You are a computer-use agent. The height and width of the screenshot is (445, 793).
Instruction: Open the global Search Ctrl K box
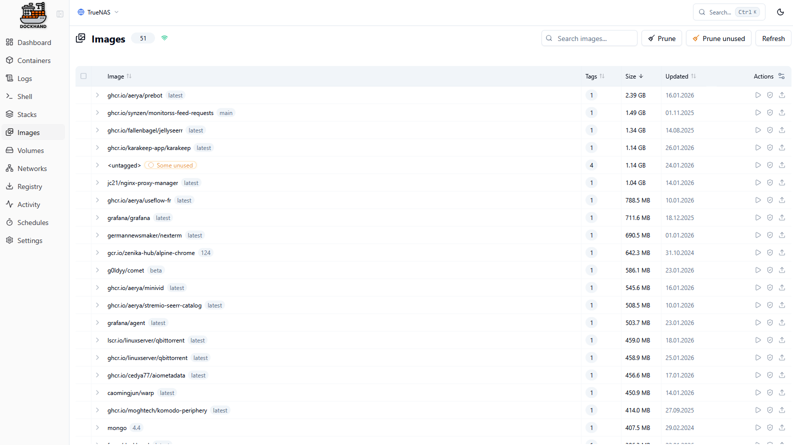coord(729,12)
